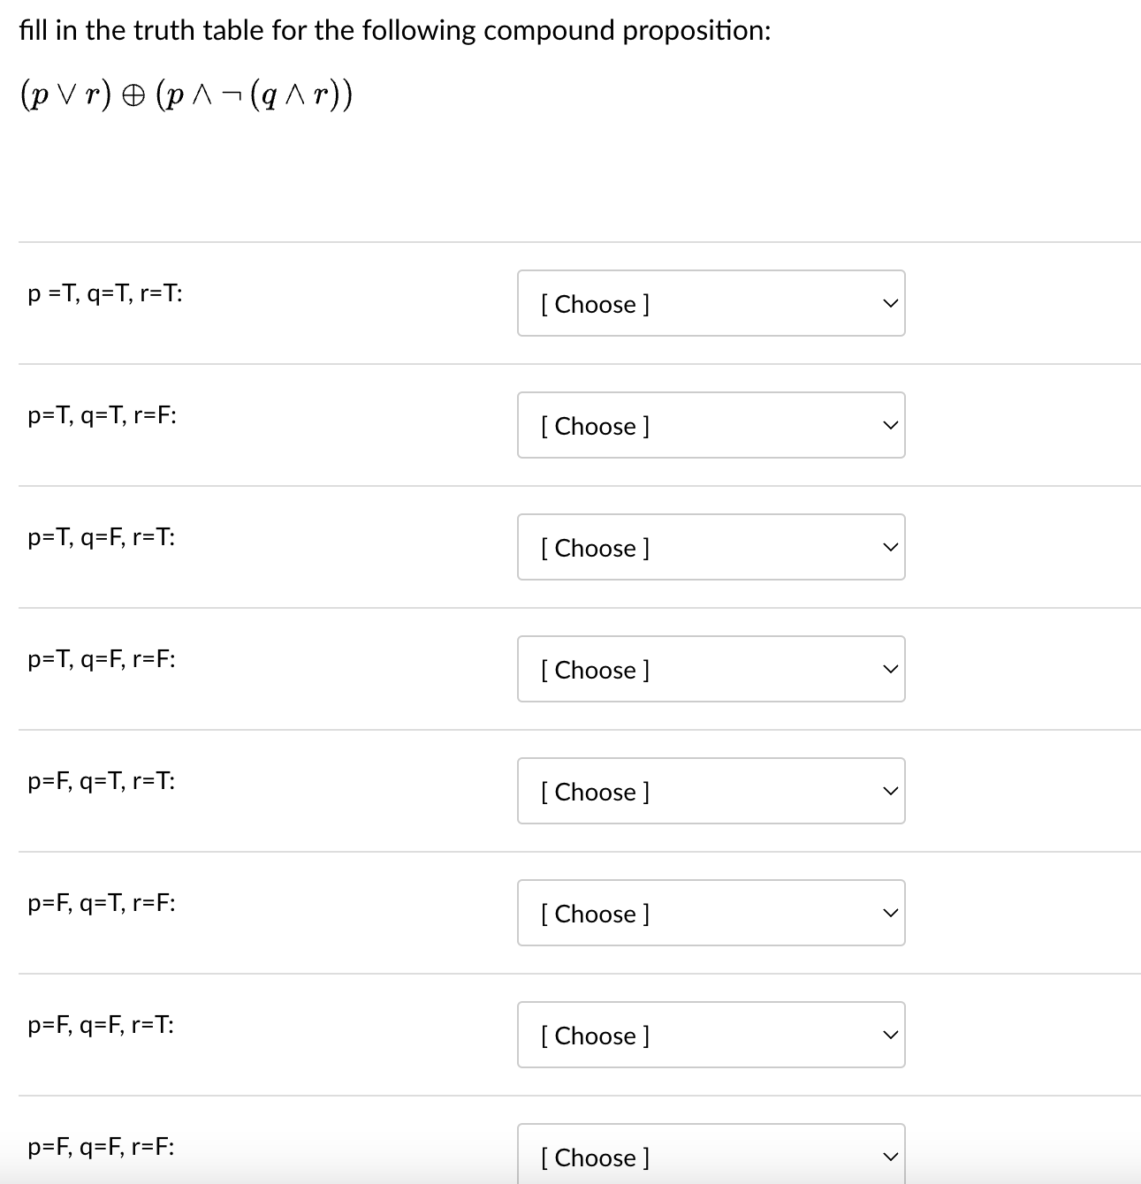This screenshot has width=1141, height=1184.
Task: Select the row label p=T, q=T, r=T
Action: (104, 292)
